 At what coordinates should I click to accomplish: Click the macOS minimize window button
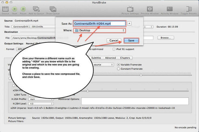coord(7,2)
